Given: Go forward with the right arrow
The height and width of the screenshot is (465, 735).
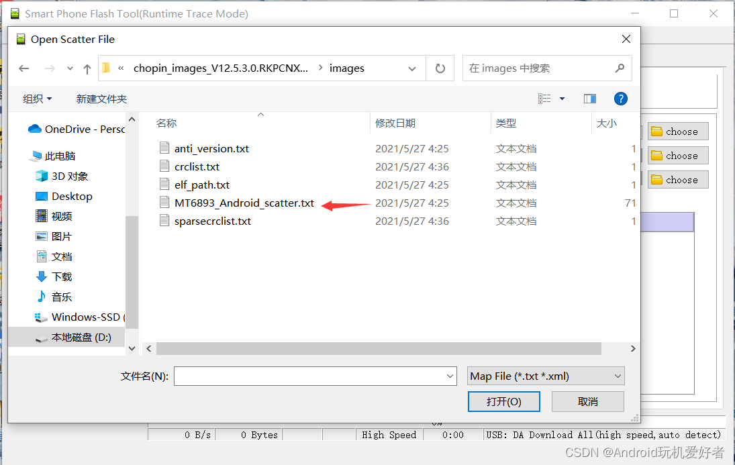Looking at the screenshot, I should click(x=50, y=68).
